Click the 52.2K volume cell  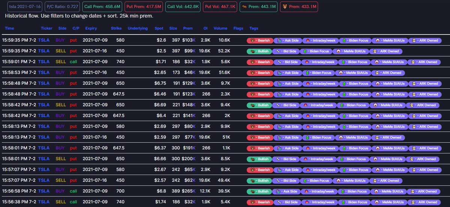point(224,51)
